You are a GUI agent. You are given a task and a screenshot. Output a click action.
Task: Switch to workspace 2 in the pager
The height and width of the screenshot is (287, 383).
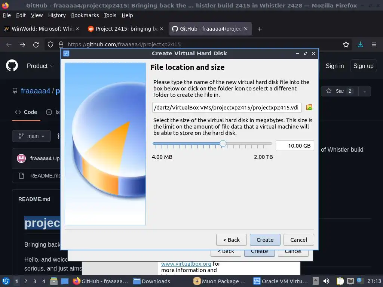(26, 281)
